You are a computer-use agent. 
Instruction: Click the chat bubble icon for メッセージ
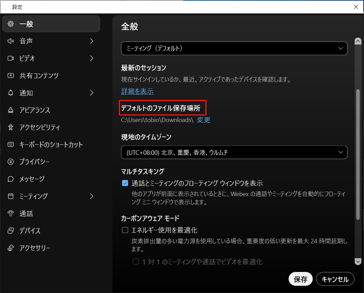click(11, 179)
